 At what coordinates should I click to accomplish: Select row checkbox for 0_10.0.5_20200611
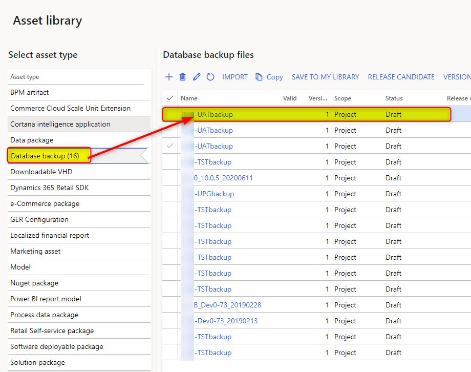[x=170, y=178]
